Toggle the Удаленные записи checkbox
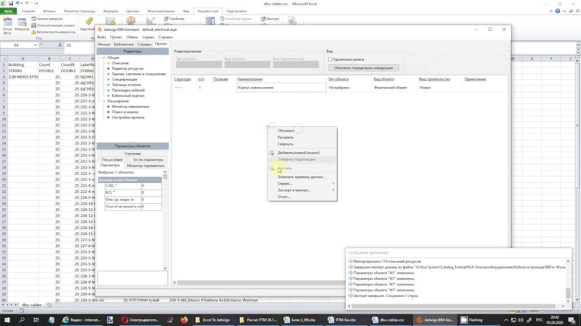The image size is (581, 326). pyautogui.click(x=330, y=59)
